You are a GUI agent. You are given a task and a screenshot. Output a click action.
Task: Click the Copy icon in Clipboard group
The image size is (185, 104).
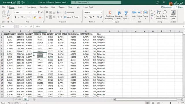tap(8, 15)
